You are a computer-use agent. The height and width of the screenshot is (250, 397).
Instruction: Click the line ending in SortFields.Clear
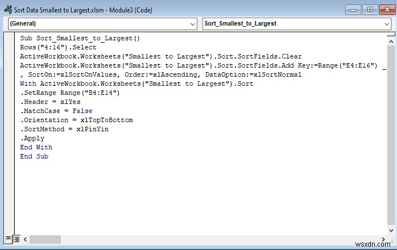coord(161,56)
